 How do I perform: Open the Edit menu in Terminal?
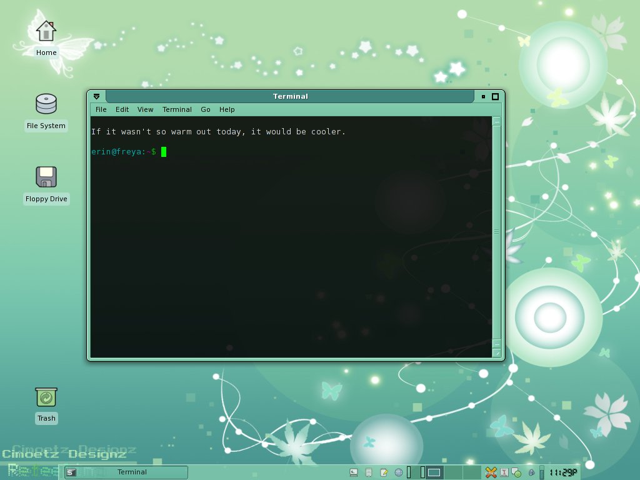[122, 109]
